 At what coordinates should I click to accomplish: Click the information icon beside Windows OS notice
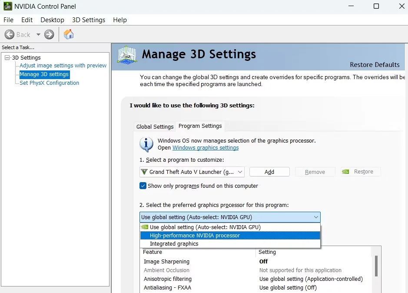point(146,144)
